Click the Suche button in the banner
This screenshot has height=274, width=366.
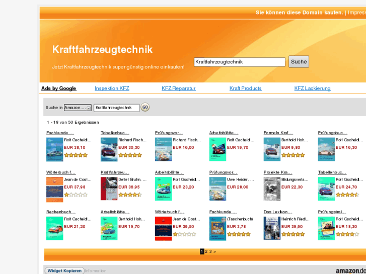click(x=299, y=61)
